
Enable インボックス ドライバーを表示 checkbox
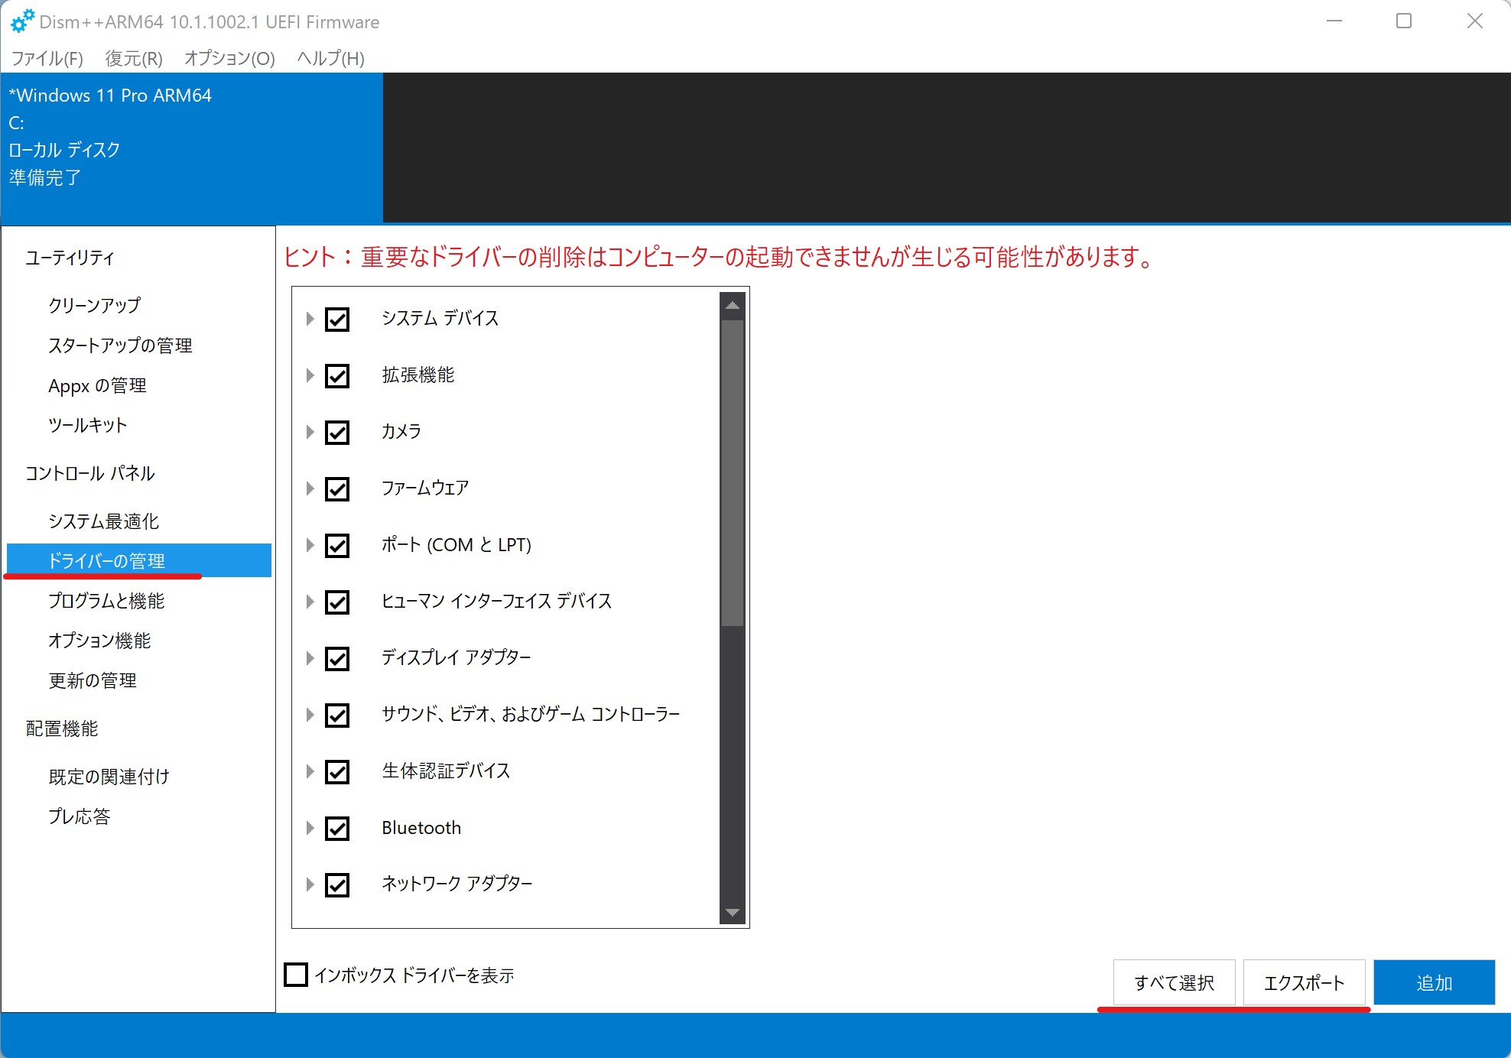tap(296, 975)
